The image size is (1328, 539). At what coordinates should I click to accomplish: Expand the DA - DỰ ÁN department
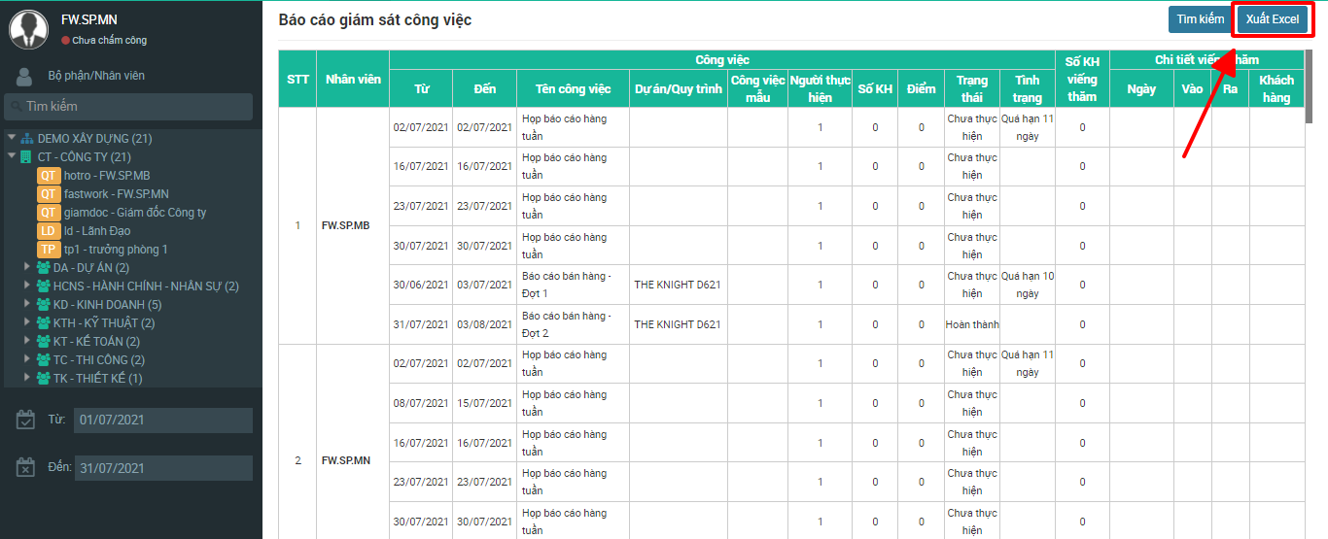tap(27, 267)
